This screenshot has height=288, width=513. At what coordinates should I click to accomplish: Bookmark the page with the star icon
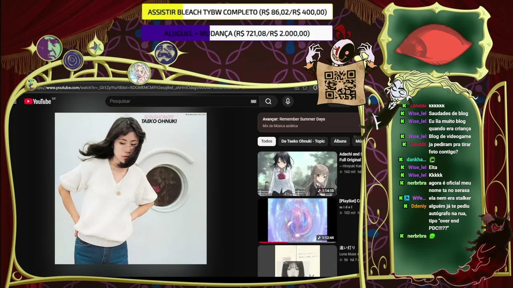pos(305,88)
